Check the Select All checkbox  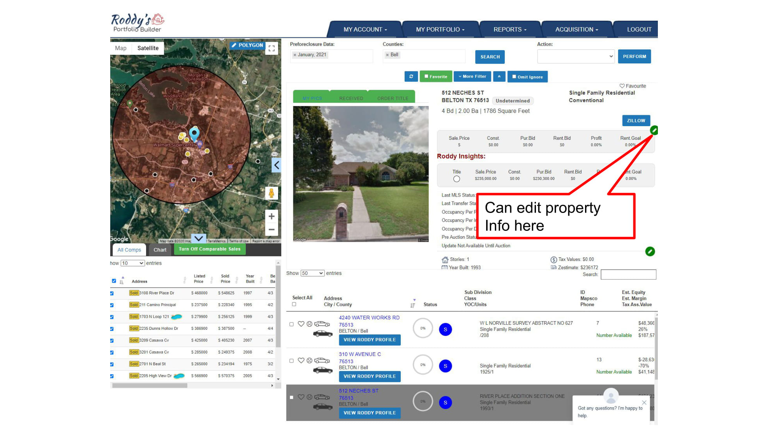click(x=294, y=304)
